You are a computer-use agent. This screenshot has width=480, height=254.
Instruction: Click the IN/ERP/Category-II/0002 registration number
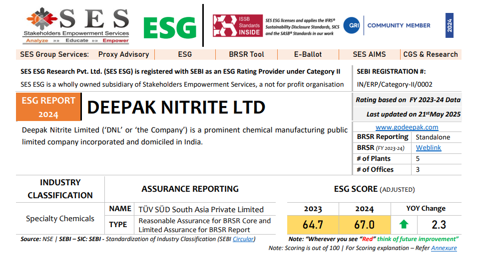(x=395, y=85)
